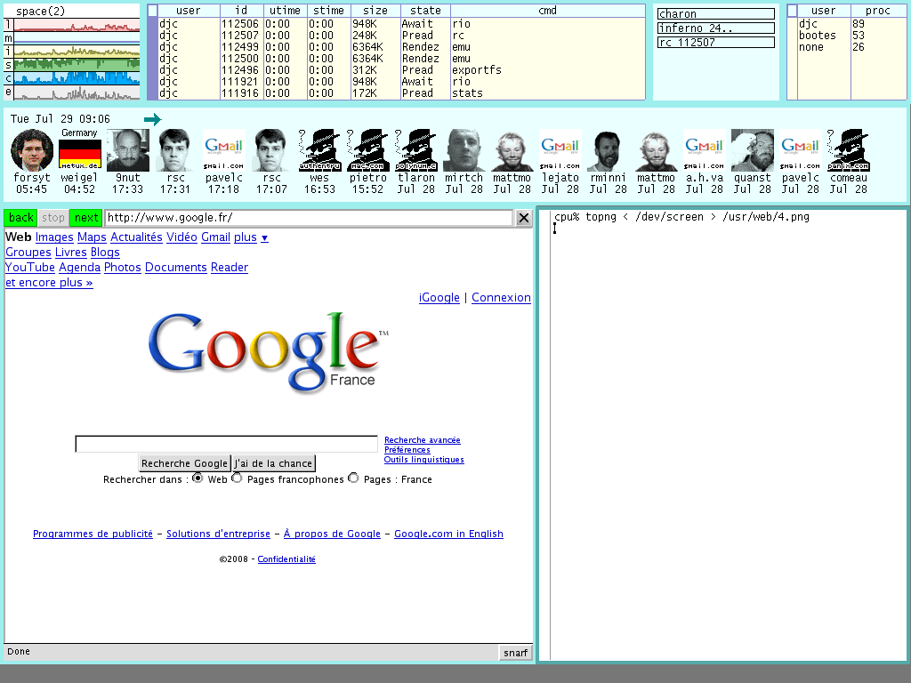911x683 pixels.
Task: Toggle the small box in user/proc table header
Action: click(x=792, y=11)
